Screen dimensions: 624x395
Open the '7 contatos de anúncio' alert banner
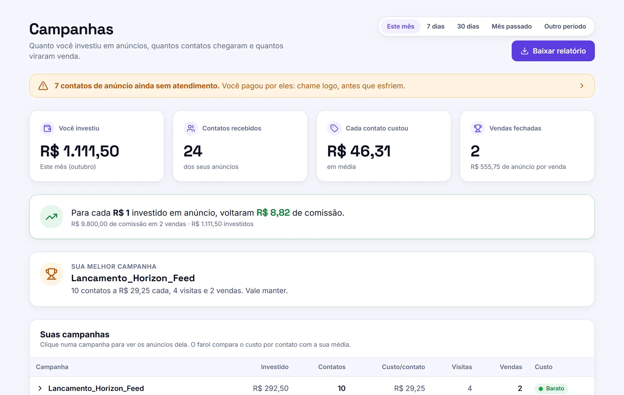tap(312, 86)
